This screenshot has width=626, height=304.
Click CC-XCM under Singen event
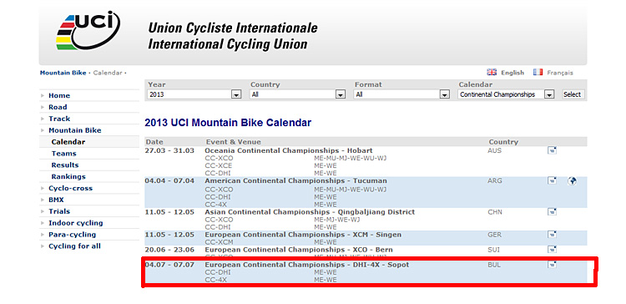(x=220, y=242)
